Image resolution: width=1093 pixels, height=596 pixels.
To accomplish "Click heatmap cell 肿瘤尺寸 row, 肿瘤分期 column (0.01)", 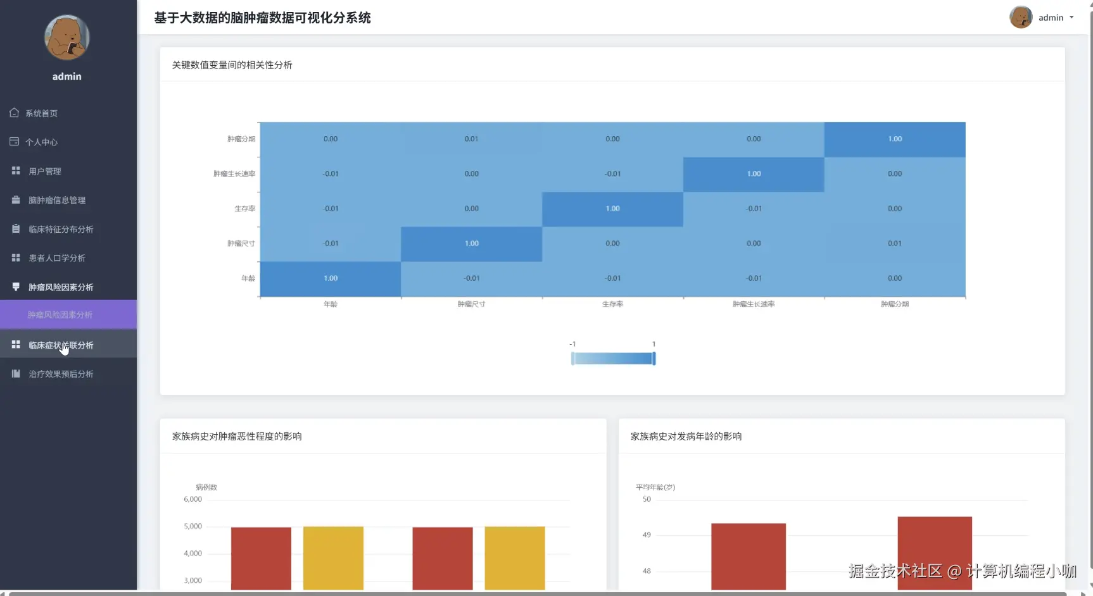I will [x=895, y=244].
